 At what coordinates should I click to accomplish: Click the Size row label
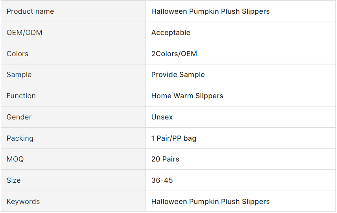[x=14, y=180]
